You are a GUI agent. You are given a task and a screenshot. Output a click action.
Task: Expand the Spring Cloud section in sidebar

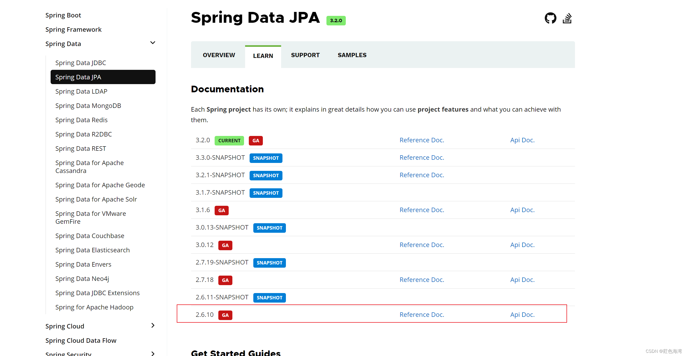point(153,326)
